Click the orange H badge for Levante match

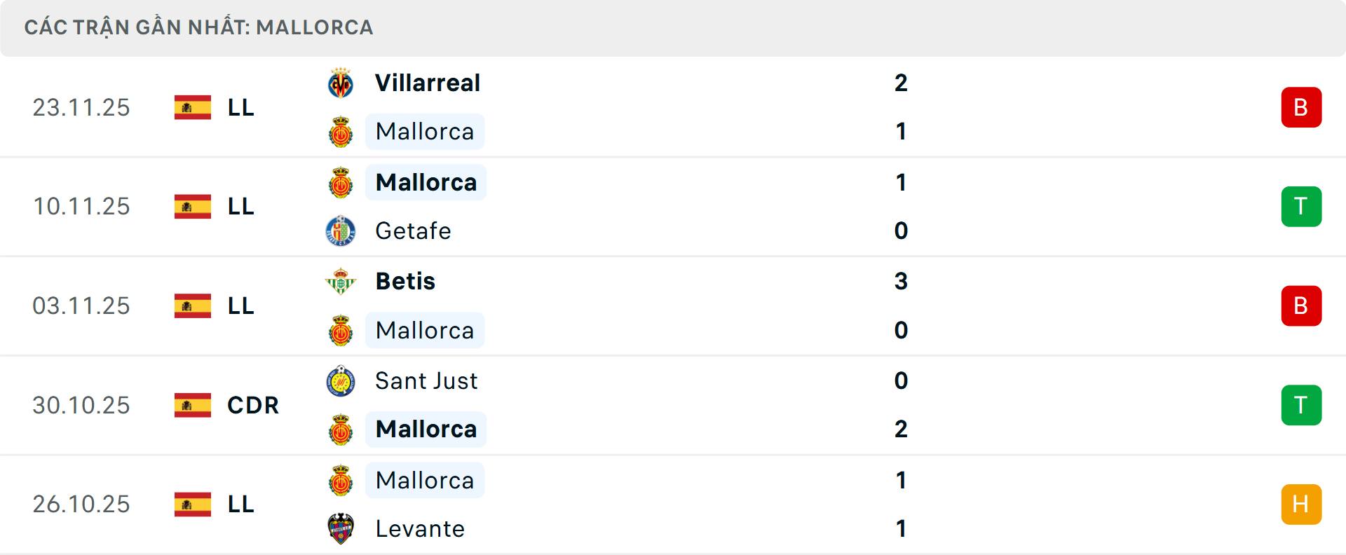(1301, 505)
